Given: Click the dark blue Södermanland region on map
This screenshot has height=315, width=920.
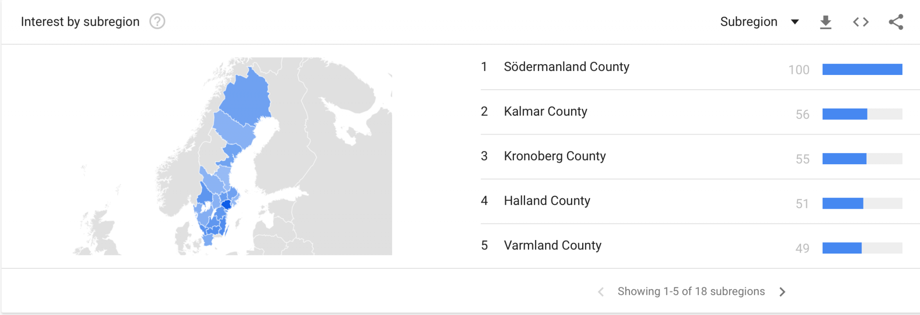Looking at the screenshot, I should 227,205.
